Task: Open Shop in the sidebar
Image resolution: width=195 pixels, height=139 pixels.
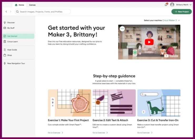Action: pos(18,55)
